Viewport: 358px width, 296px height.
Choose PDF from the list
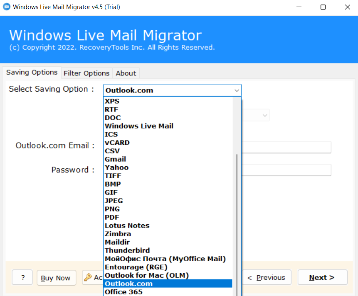(168, 217)
